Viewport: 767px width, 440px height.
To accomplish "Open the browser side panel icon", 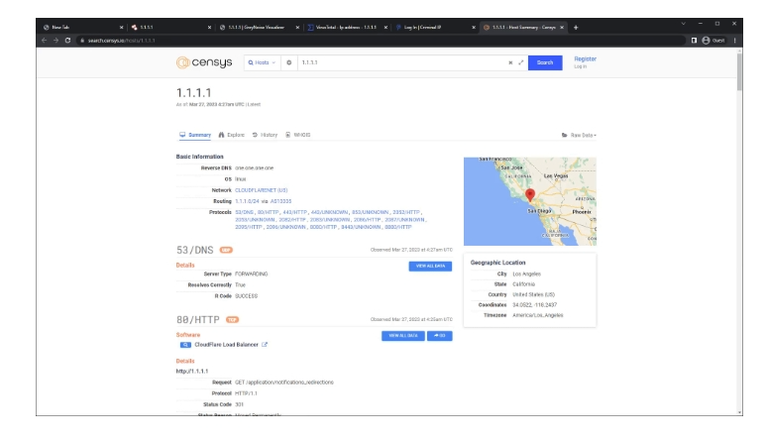I will pos(694,40).
